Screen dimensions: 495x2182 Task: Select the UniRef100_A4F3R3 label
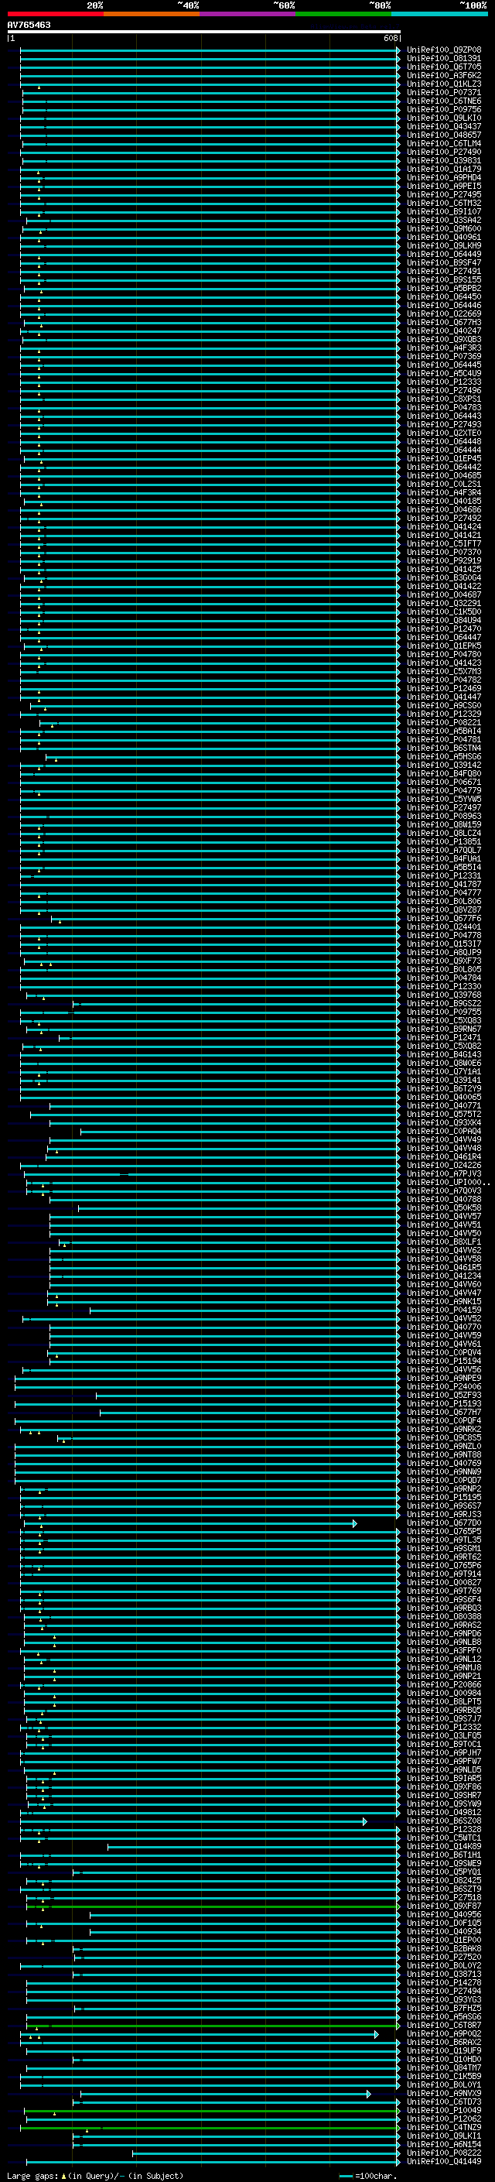(x=443, y=348)
